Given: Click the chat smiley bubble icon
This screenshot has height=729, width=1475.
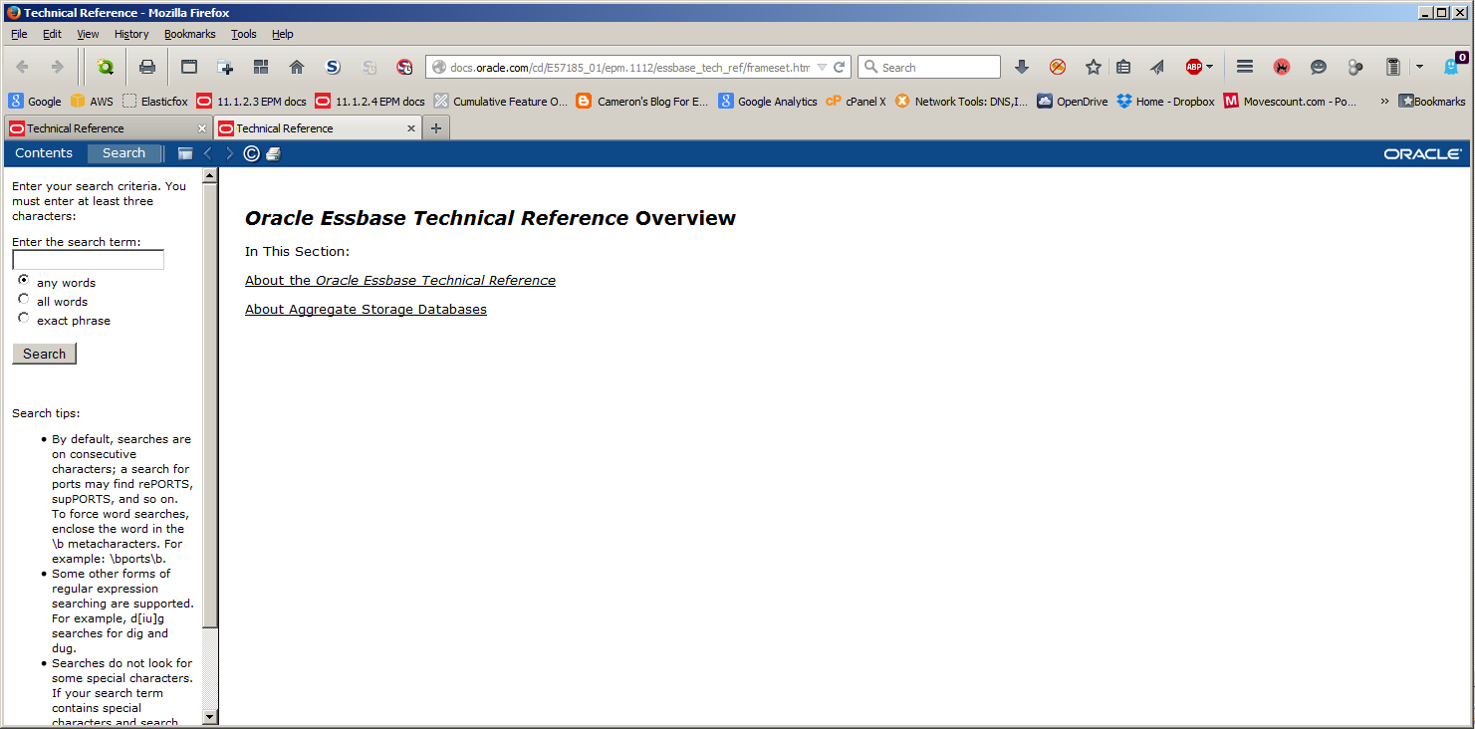Looking at the screenshot, I should (1319, 67).
